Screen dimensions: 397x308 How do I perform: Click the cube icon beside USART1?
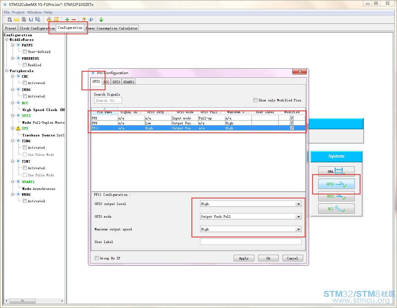tap(18, 182)
